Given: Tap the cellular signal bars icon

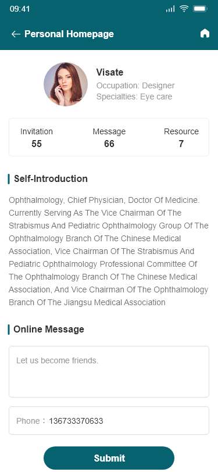Looking at the screenshot, I should (170, 9).
